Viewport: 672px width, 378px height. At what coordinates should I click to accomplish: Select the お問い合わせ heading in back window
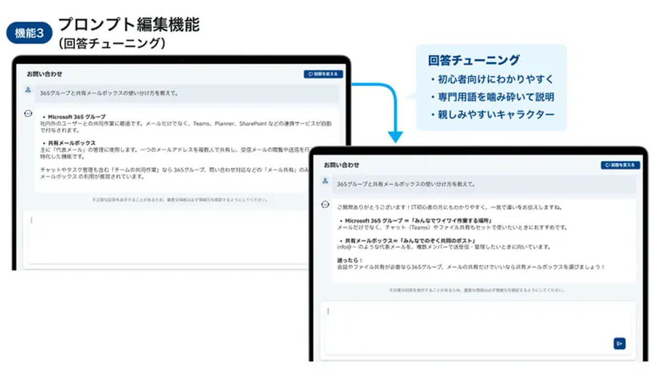(x=45, y=74)
